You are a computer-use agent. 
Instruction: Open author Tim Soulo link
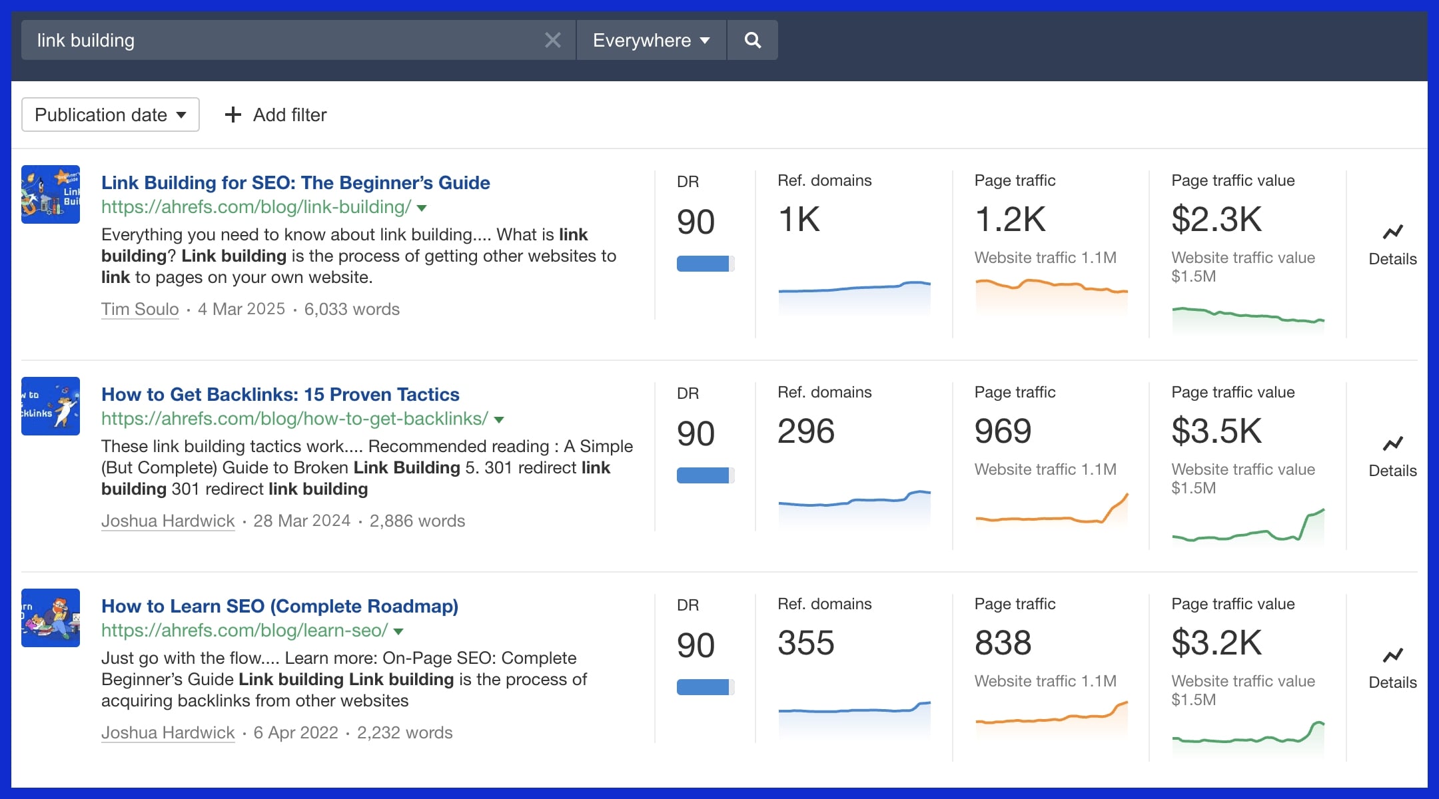(140, 309)
